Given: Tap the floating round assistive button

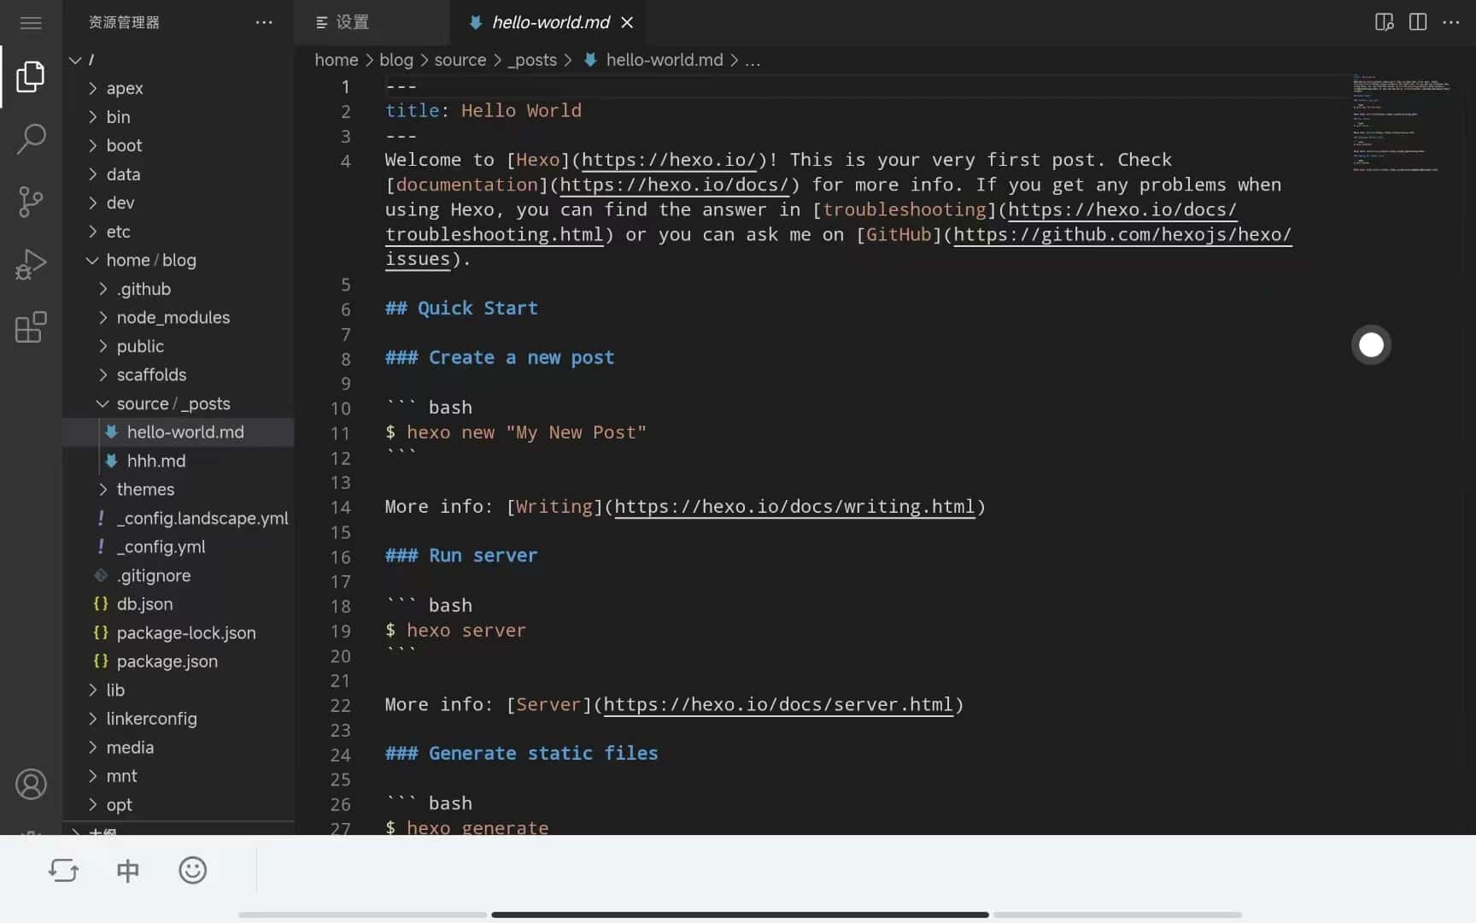Looking at the screenshot, I should click(1371, 345).
